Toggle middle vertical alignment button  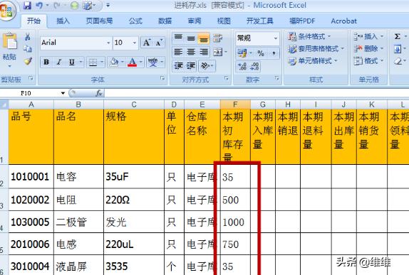(x=191, y=39)
